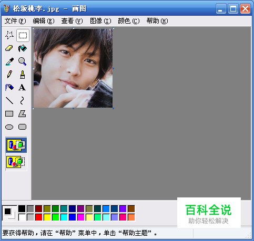Choose the Fill With Color bucket tool
The height and width of the screenshot is (241, 254).
tap(23, 48)
